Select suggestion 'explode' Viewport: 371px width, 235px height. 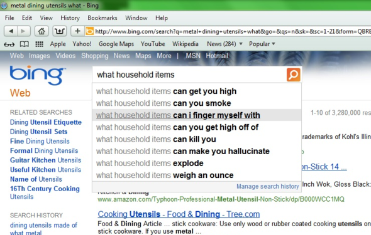[x=197, y=164]
